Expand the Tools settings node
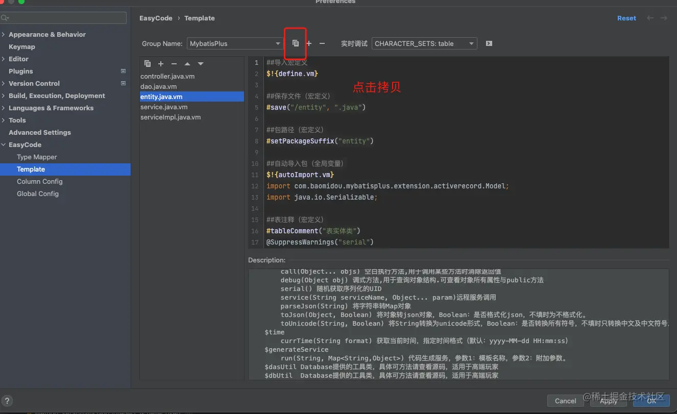Viewport: 677px width, 414px height. 4,120
